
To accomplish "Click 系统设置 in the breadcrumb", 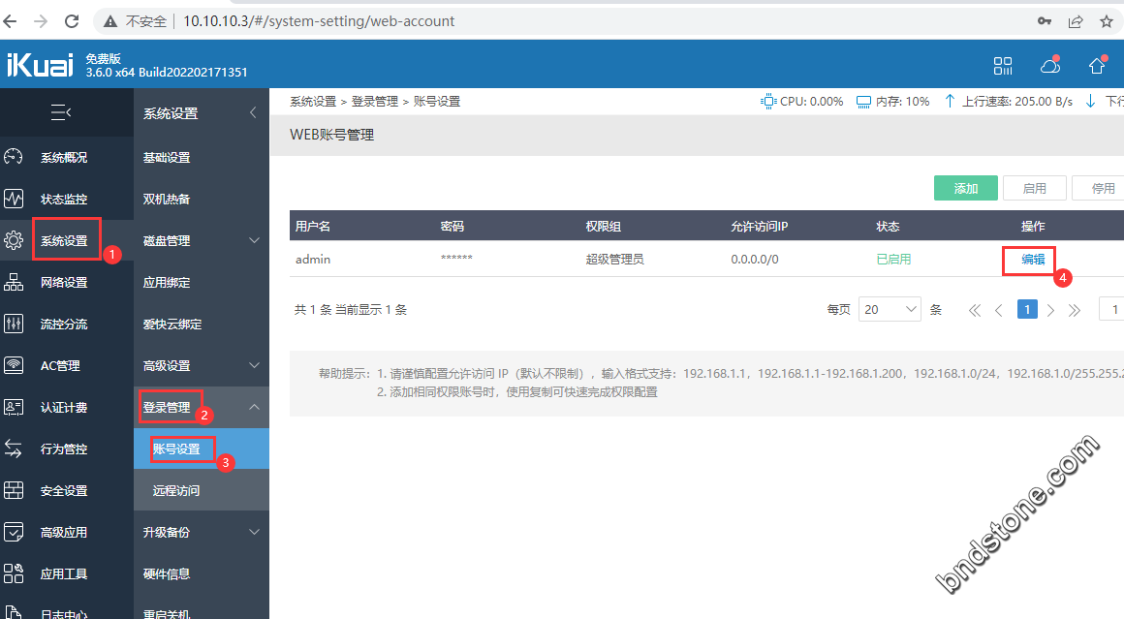I will [x=313, y=102].
